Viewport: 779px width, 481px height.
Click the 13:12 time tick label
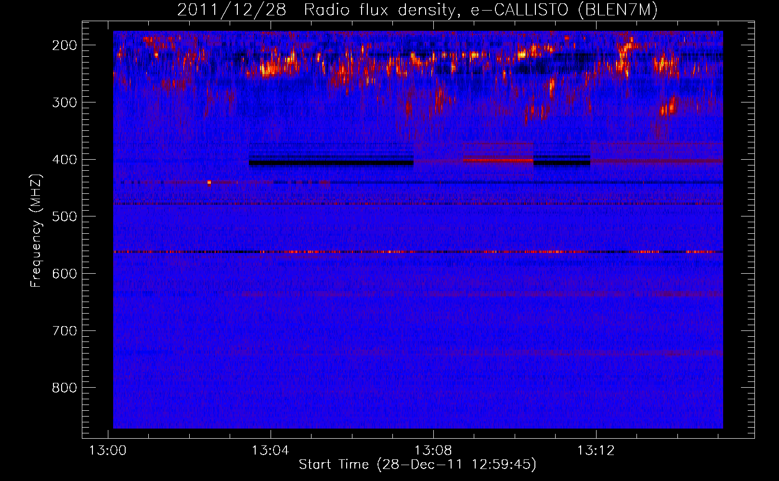point(596,451)
